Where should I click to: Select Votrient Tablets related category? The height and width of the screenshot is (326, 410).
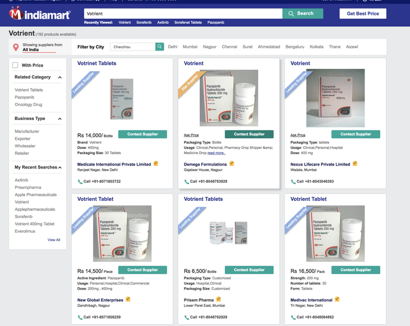tap(29, 90)
